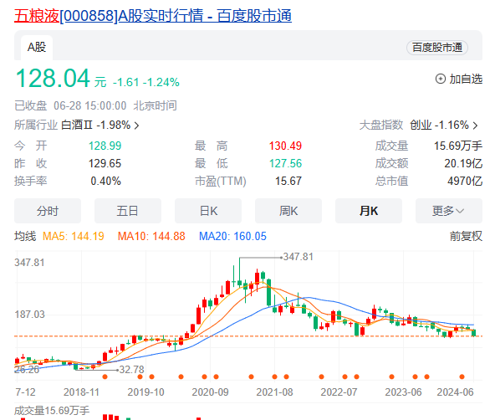
Task: Click the plus icon beside 加自选
Action: click(x=441, y=79)
